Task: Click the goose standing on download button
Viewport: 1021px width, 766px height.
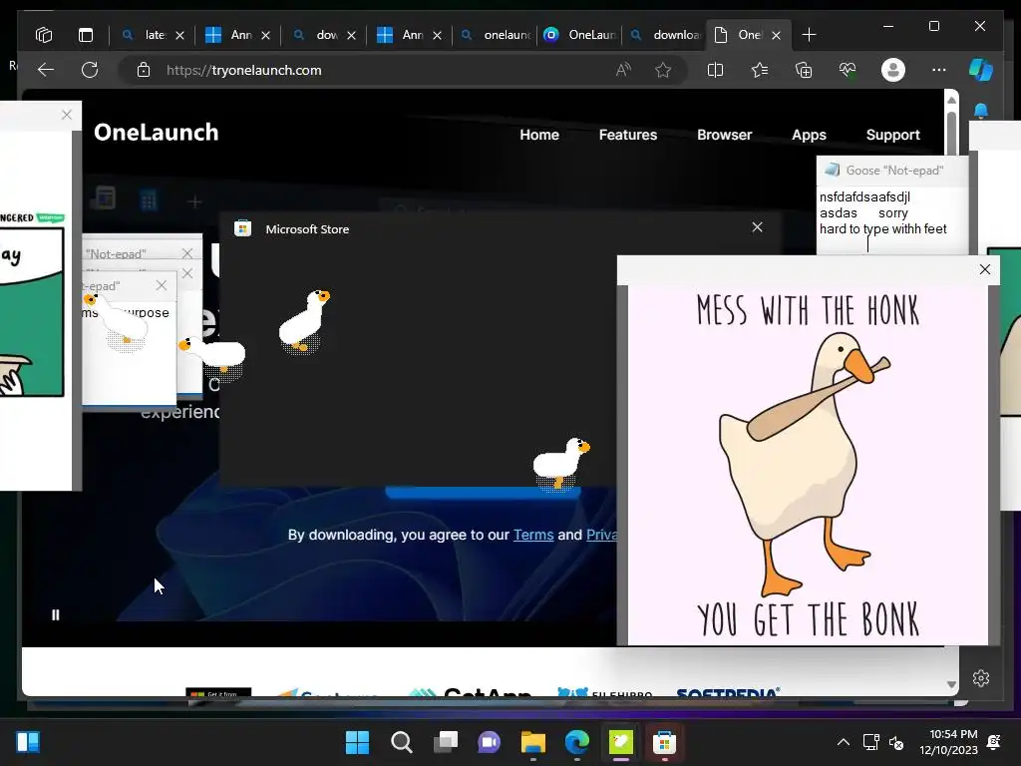Action: (560, 463)
